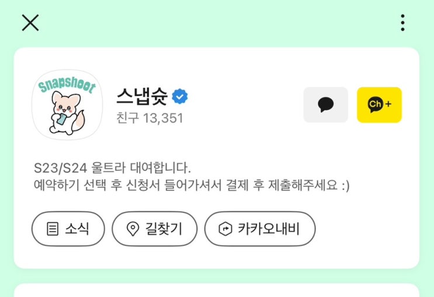Tap the blue phone held by the fox mascot
The image size is (434, 297).
[61, 119]
